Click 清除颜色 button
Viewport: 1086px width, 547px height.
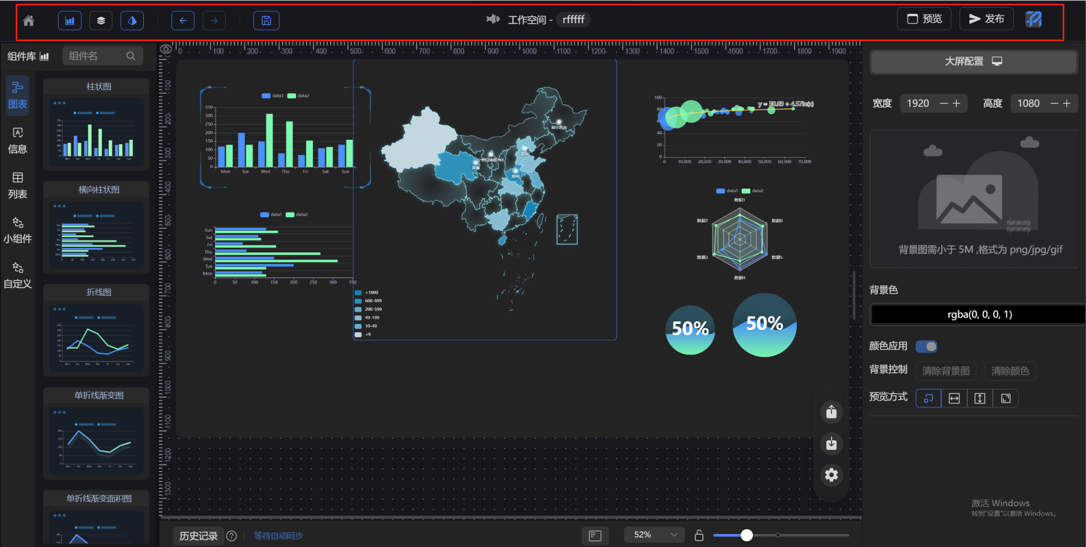tap(1010, 371)
